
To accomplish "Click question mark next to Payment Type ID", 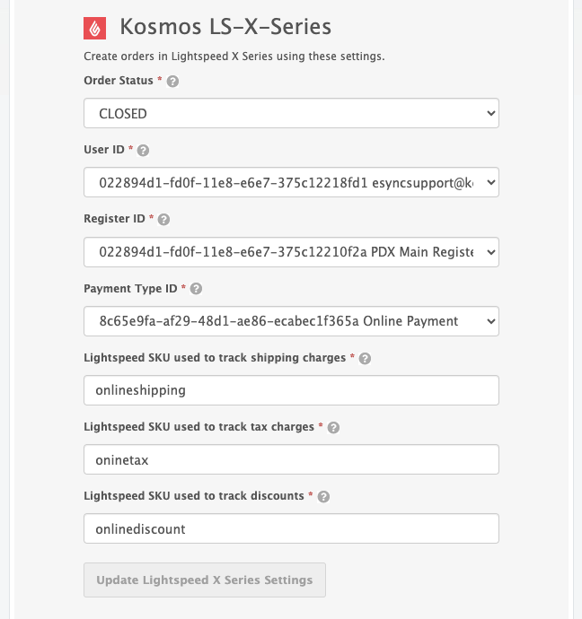I will 196,289.
